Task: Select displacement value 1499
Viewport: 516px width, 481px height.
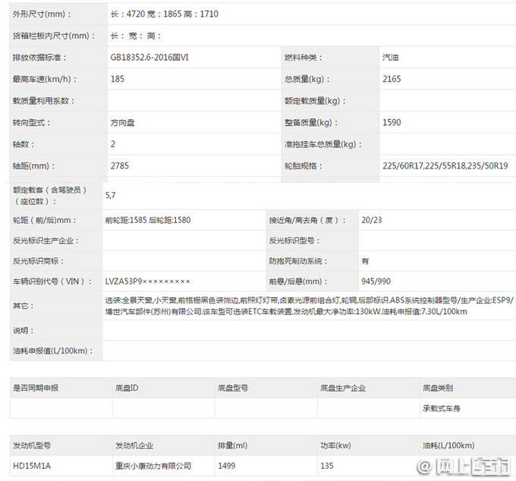Action: pos(226,466)
